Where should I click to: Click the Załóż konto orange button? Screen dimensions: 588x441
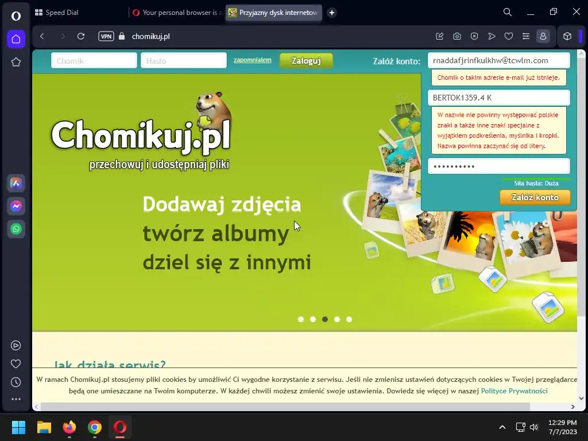[x=535, y=198]
